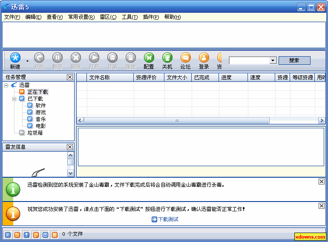Close the 雷友信息 panel
This screenshot has width=328, height=242.
(70, 147)
